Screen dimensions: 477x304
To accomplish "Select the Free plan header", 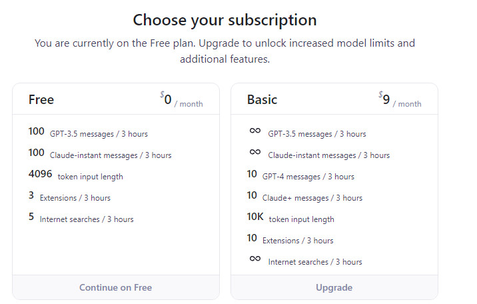I will coord(41,99).
